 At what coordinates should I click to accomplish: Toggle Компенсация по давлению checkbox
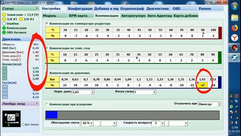(x=47, y=73)
